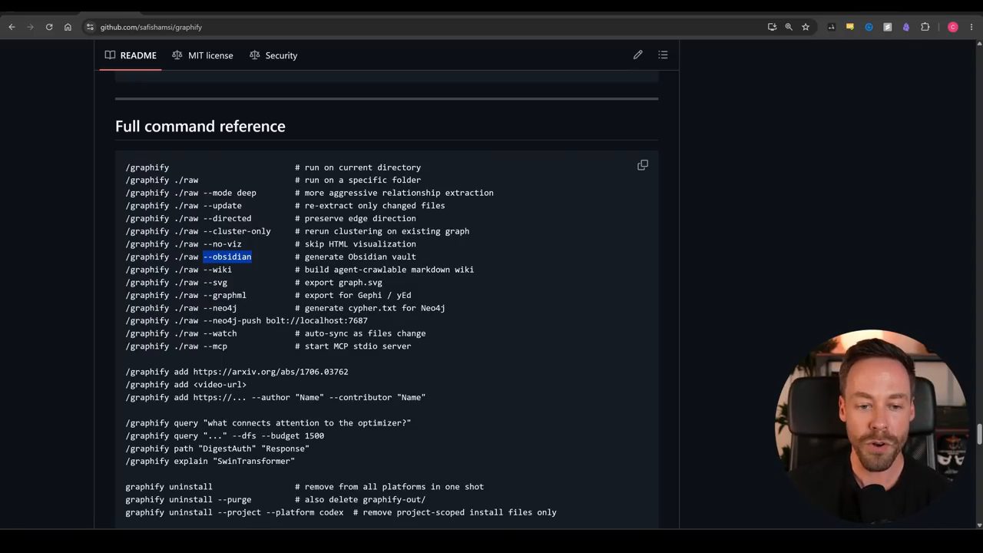
Task: Click the arxiv.org/abs/1706.03762 URL text
Action: pos(270,372)
